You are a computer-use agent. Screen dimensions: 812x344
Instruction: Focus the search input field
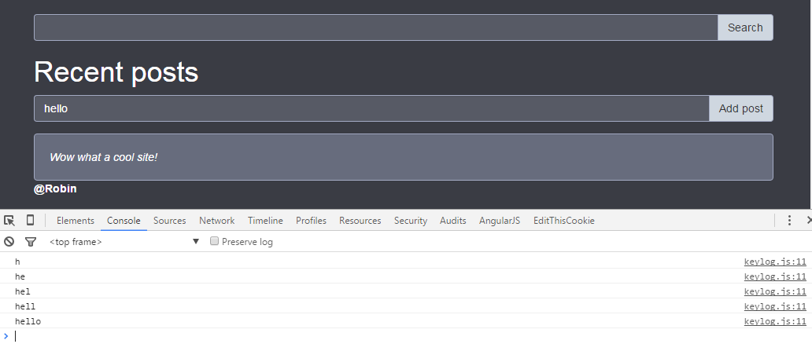(375, 27)
